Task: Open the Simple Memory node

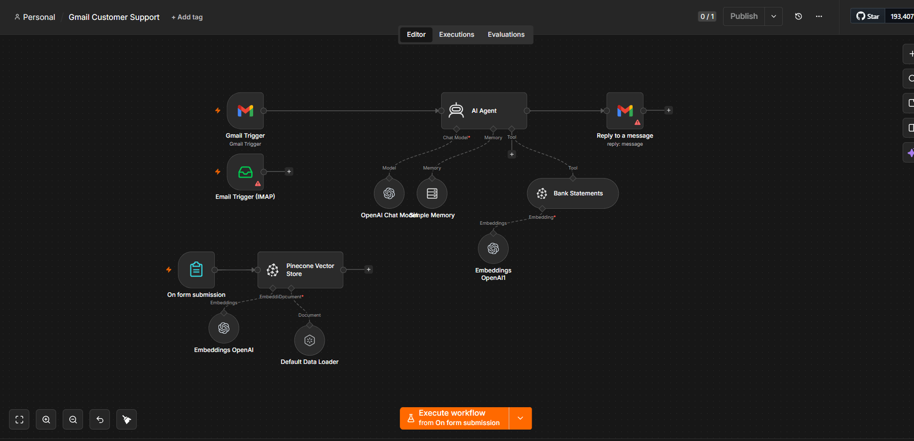Action: pyautogui.click(x=432, y=194)
